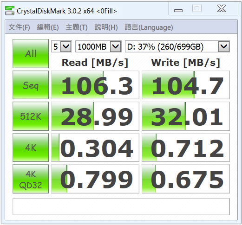Click the CrystalDiskMark app icon in title bar
This screenshot has width=242, height=225.
click(x=10, y=11)
